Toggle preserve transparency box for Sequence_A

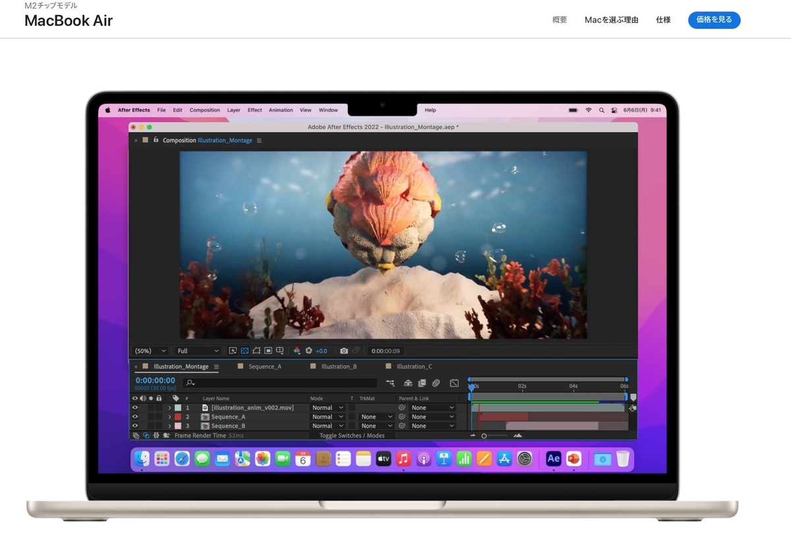point(352,417)
